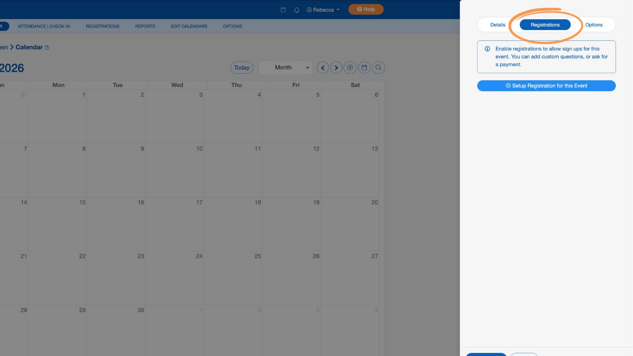Click the Wed column header
The width and height of the screenshot is (633, 356).
point(177,85)
